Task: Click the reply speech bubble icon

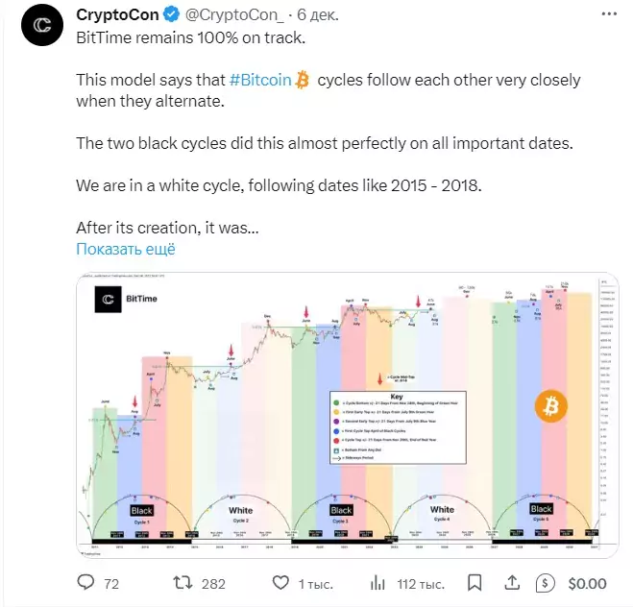Action: [85, 582]
